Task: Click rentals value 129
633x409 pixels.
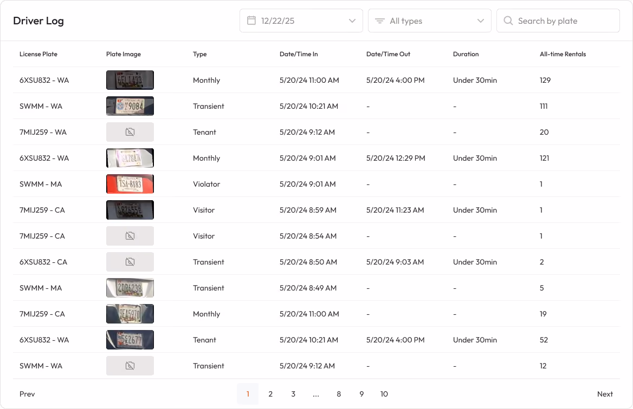Action: coord(545,80)
